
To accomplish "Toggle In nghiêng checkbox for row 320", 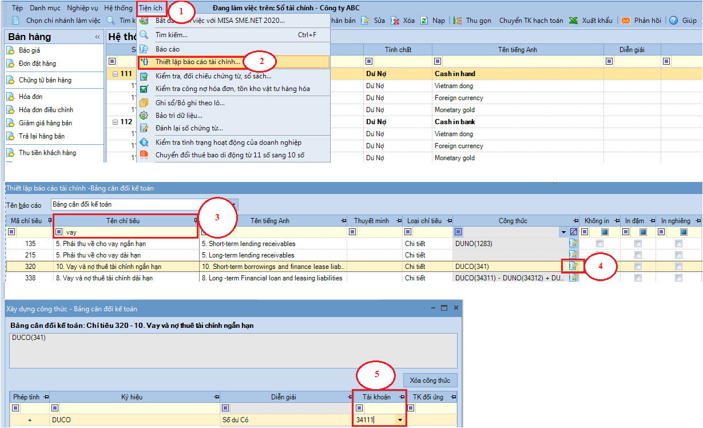I will click(x=679, y=267).
